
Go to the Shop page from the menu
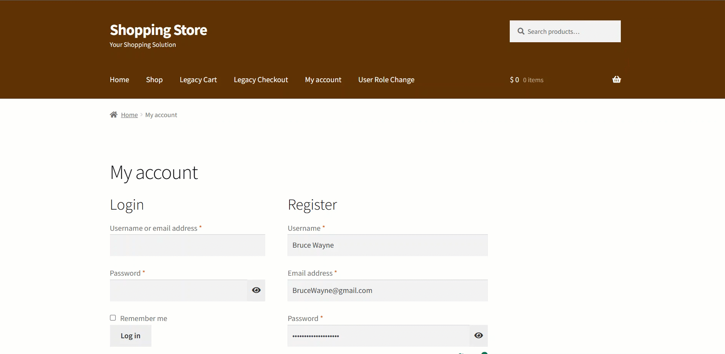(x=154, y=80)
